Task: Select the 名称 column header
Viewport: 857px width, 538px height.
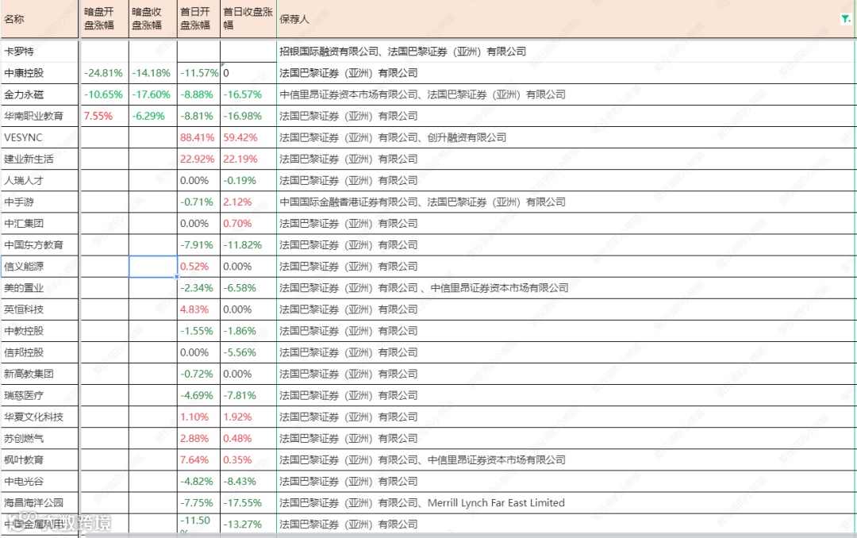Action: [x=40, y=19]
